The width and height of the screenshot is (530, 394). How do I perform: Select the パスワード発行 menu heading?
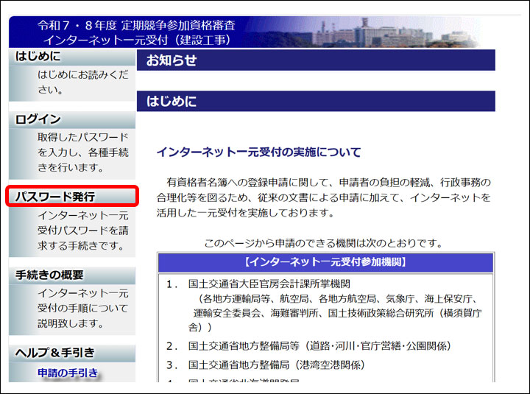point(72,197)
